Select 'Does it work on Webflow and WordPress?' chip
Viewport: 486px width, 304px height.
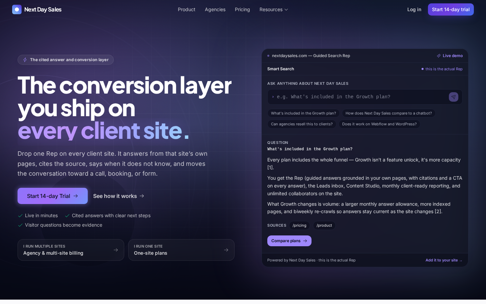click(379, 124)
